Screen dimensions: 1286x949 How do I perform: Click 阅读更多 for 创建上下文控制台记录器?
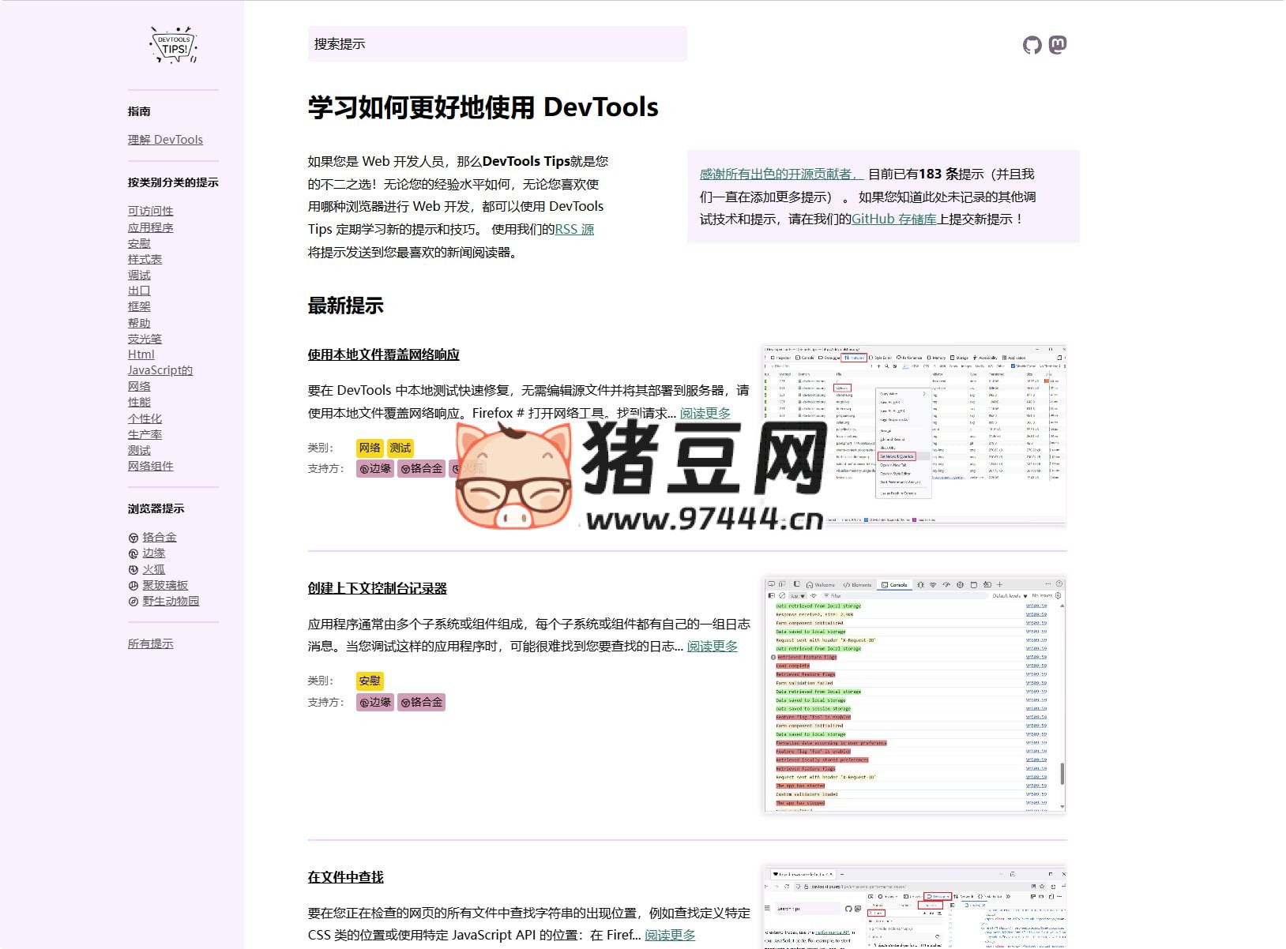(x=712, y=647)
